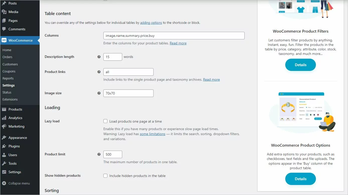Click the Plugins plug icon

click(x=4, y=146)
